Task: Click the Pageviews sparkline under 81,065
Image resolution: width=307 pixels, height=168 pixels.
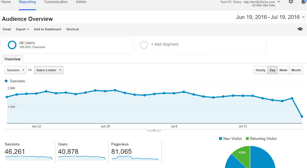Action: (135, 158)
